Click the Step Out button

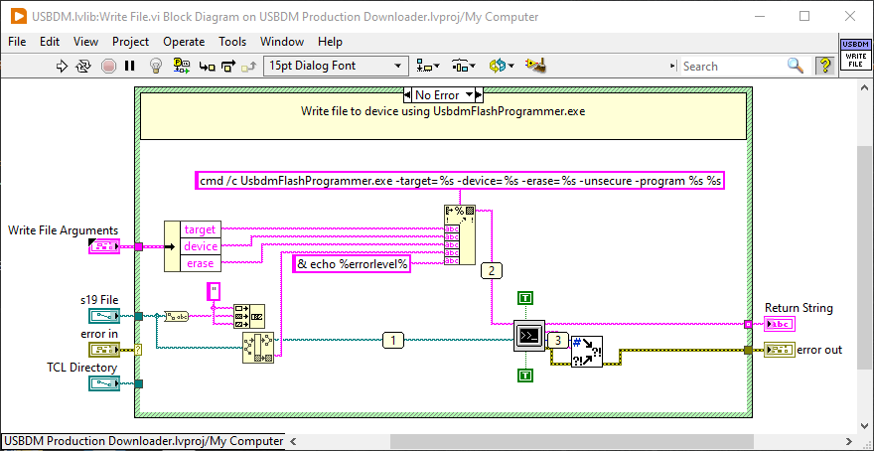(x=248, y=67)
